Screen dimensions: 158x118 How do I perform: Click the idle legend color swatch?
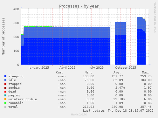tap(5, 80)
